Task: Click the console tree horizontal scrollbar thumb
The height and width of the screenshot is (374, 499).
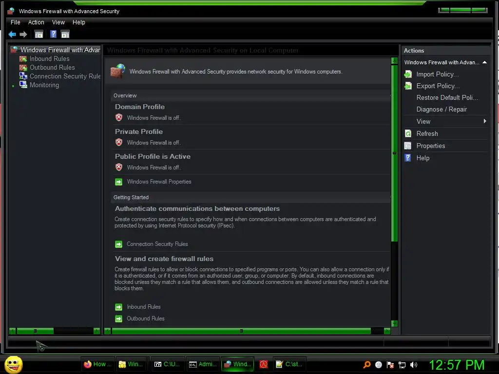Action: pos(35,331)
